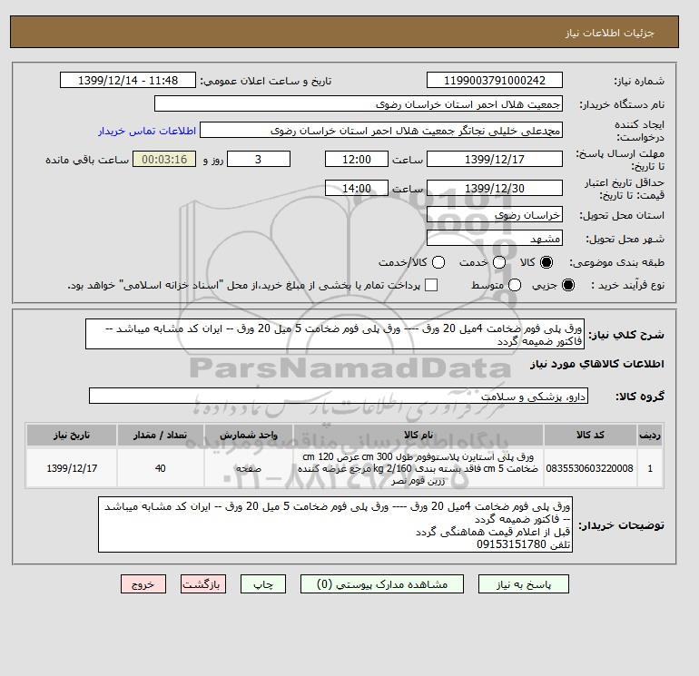Click product name cell for polystyrene sheet
This screenshot has width=699, height=676.
pos(418,468)
